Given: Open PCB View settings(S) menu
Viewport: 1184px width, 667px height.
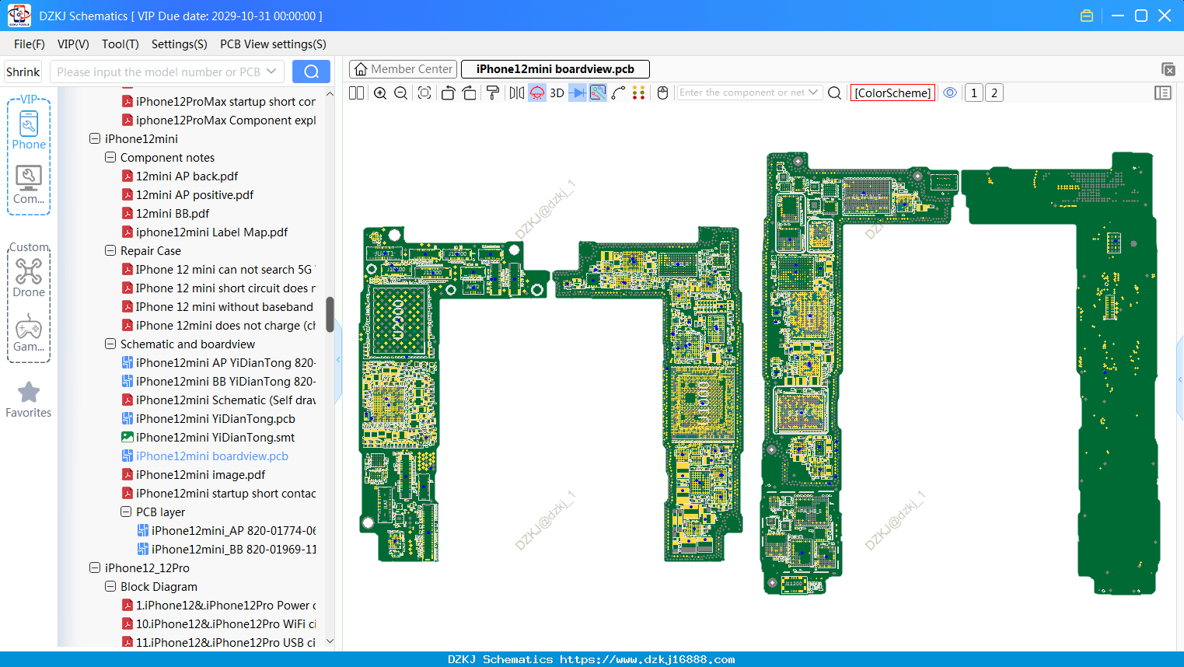Looking at the screenshot, I should (x=273, y=44).
